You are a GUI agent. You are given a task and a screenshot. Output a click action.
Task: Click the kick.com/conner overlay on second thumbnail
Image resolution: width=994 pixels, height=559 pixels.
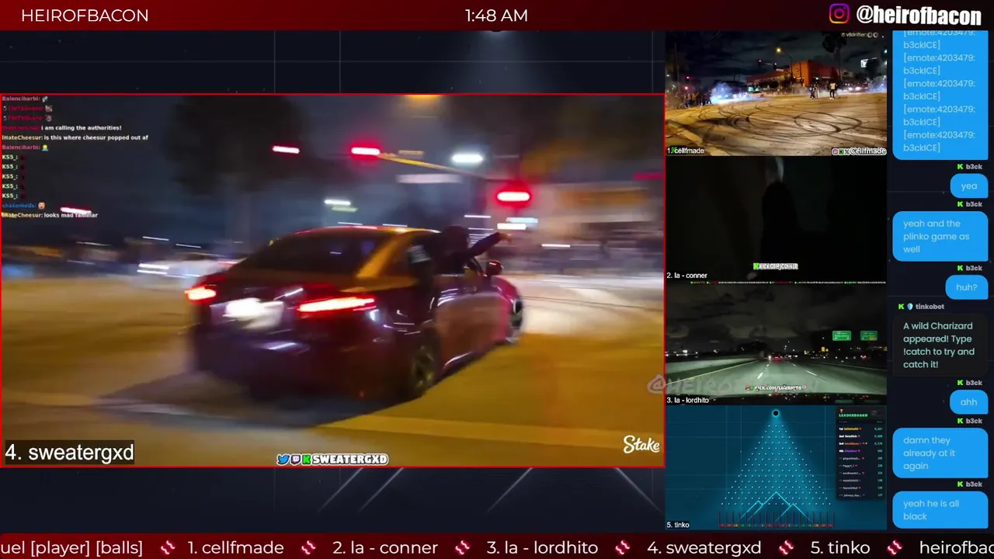775,266
